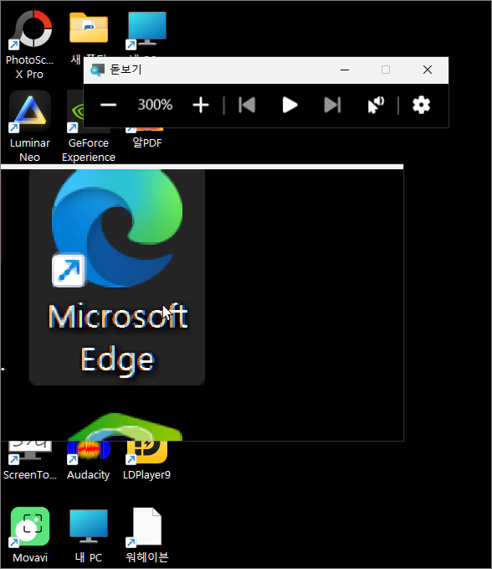Click the magnified Microsoft Edge label text
Viewport: 492px width, 569px height.
[x=118, y=339]
